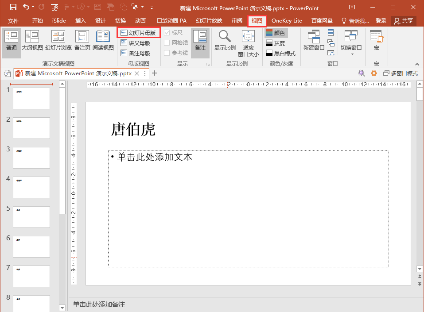Enable the Gridlines (网格线) checkbox
424x312 pixels.
point(167,43)
